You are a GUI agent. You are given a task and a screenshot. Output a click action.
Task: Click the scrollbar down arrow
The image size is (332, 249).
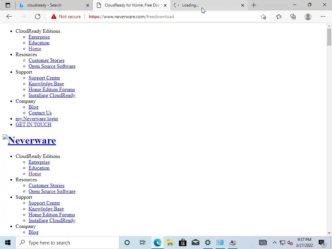tap(329, 233)
